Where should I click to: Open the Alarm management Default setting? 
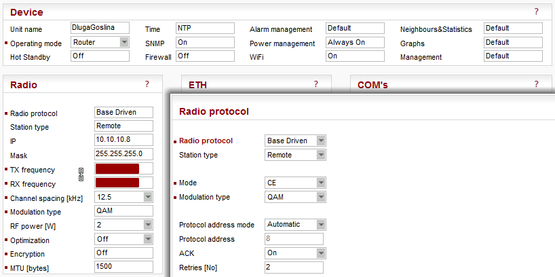[x=355, y=28]
